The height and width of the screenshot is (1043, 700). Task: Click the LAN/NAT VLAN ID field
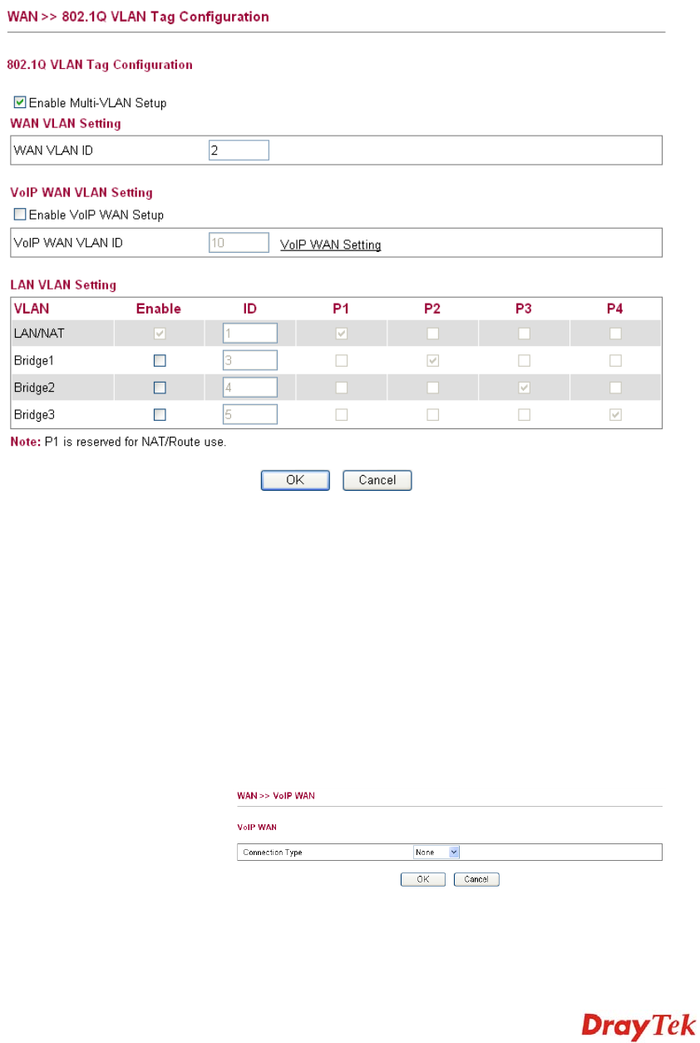[x=249, y=334]
